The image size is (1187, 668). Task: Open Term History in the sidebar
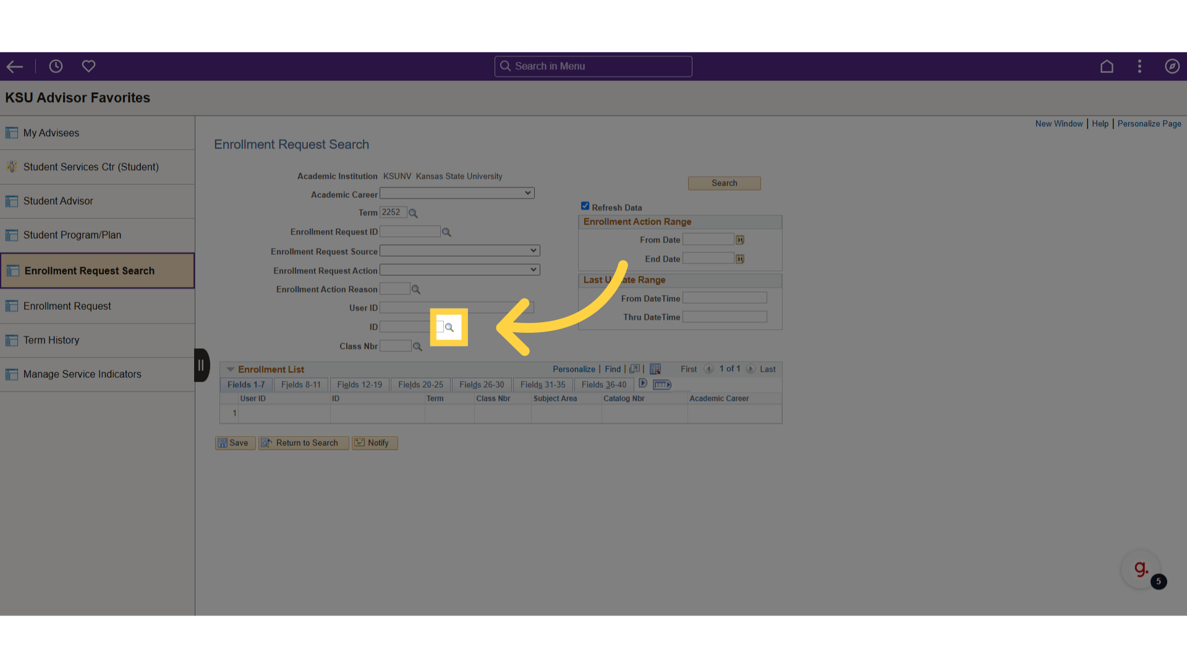[x=98, y=340]
